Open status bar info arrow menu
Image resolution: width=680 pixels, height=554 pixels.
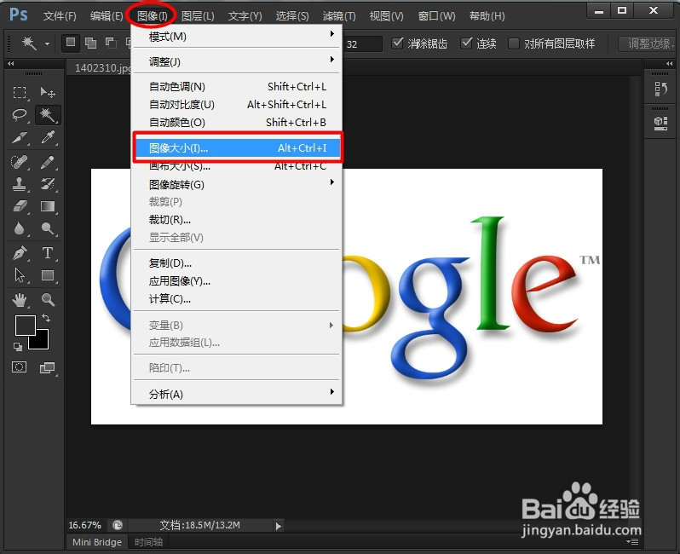tap(278, 526)
